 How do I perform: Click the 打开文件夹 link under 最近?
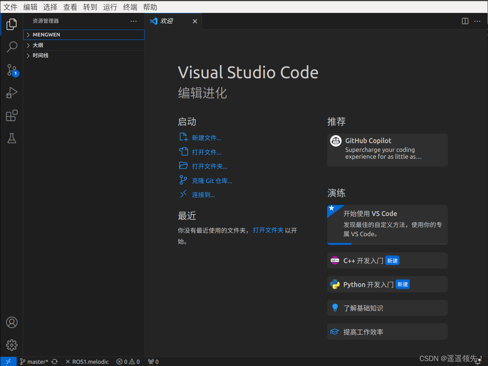[x=268, y=230]
